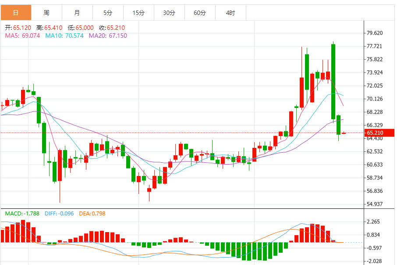Click the MA10: 70.574 indicator label
The height and width of the screenshot is (265, 397).
[x=64, y=36]
